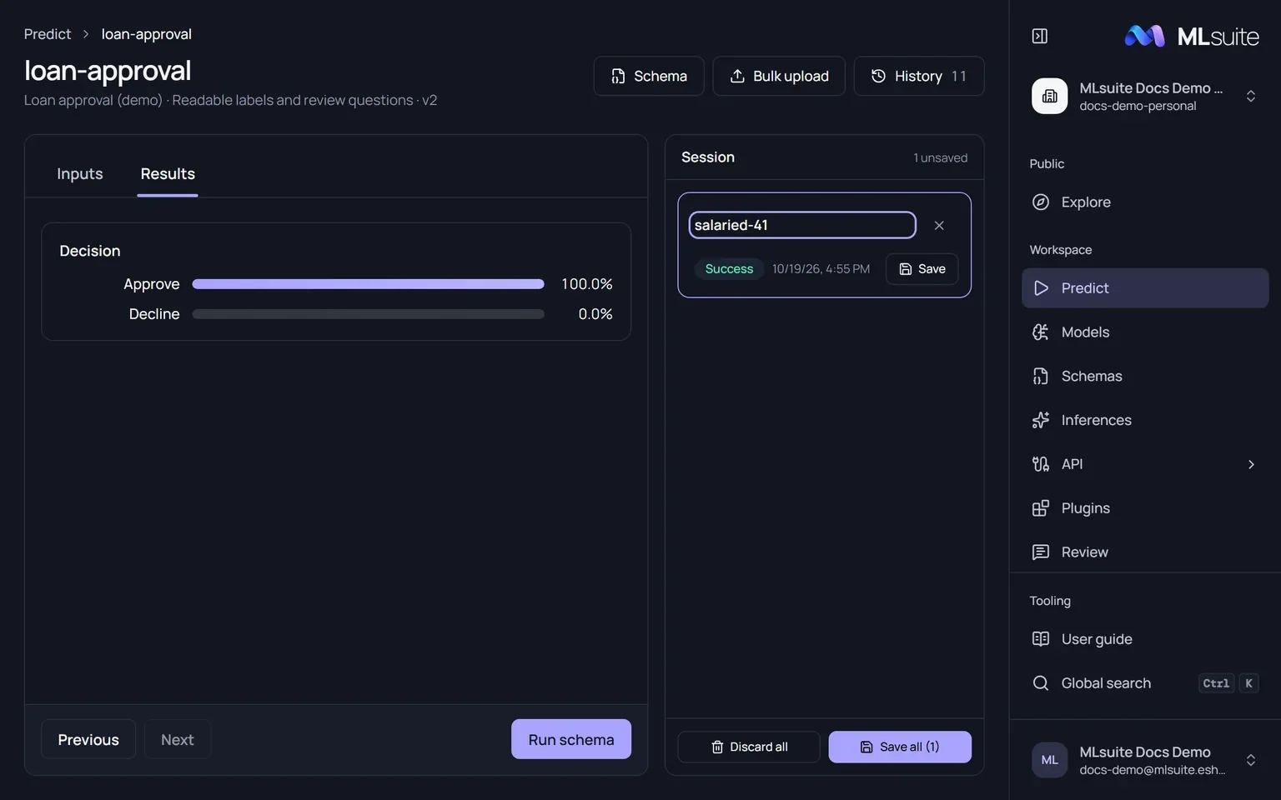Click the Decline probability bar

368,314
